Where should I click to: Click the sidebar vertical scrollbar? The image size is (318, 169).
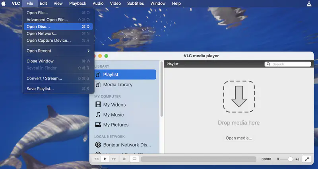(x=162, y=89)
